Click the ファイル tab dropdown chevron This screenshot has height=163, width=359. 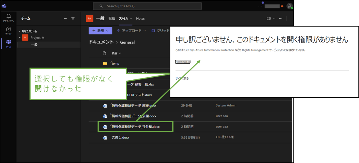point(131,18)
